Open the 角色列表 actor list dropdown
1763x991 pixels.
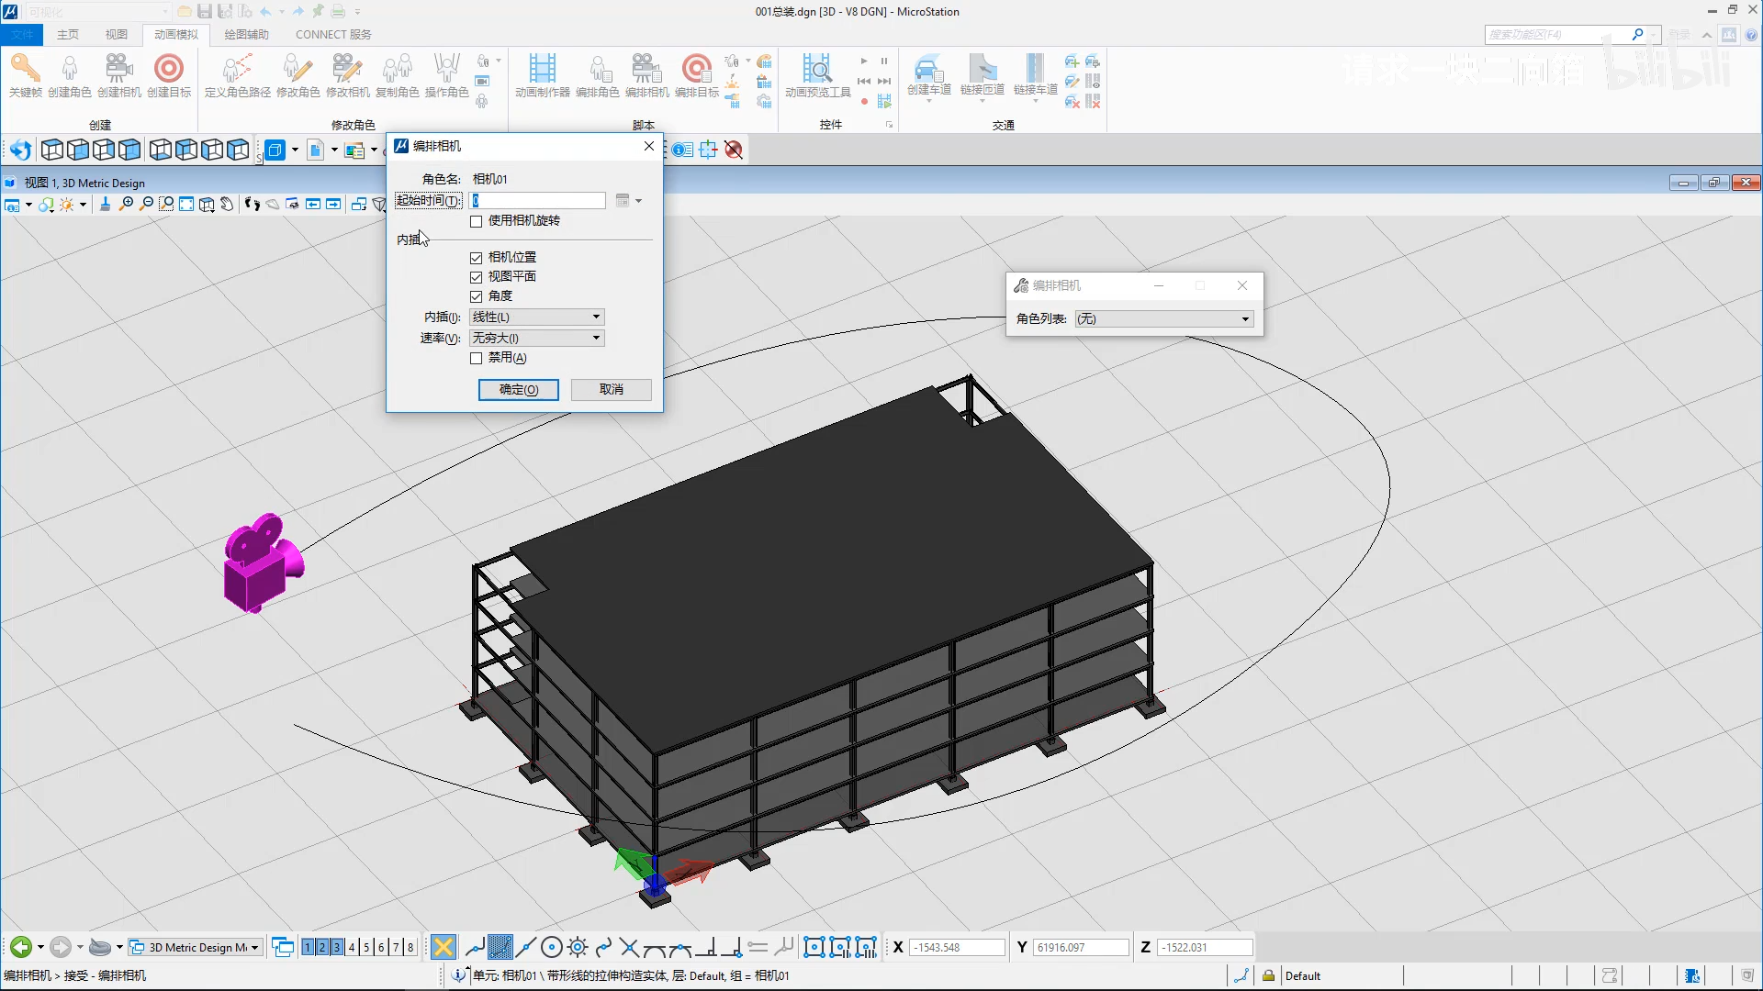coord(1163,318)
